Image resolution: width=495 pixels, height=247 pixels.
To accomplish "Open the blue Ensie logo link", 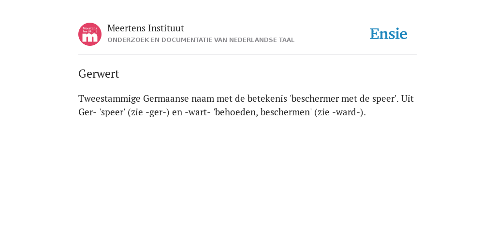I will (389, 34).
